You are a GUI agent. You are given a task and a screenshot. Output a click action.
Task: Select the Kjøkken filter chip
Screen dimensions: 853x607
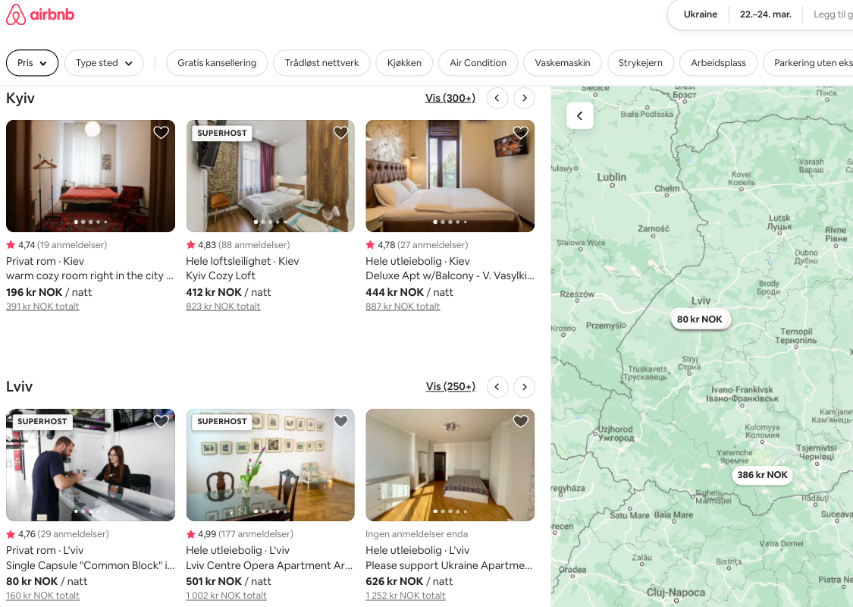point(404,63)
